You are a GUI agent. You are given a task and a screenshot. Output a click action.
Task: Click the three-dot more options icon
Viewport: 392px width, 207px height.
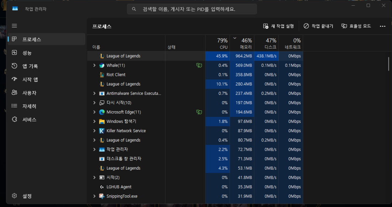(382, 26)
